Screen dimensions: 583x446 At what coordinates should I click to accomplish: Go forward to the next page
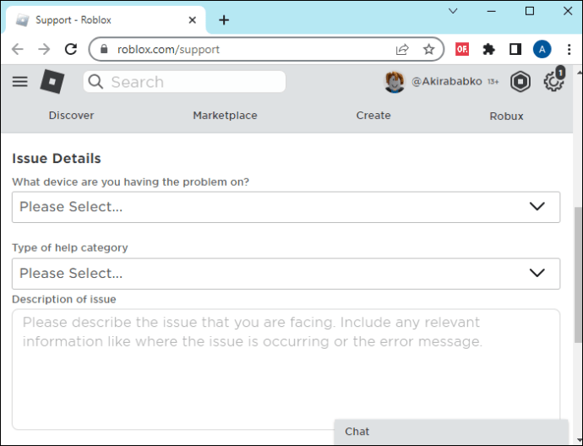point(44,49)
